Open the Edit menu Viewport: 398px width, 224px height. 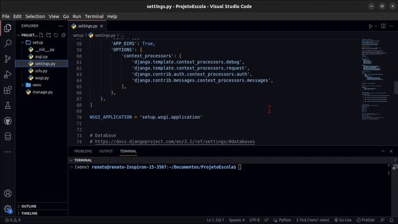coord(17,17)
